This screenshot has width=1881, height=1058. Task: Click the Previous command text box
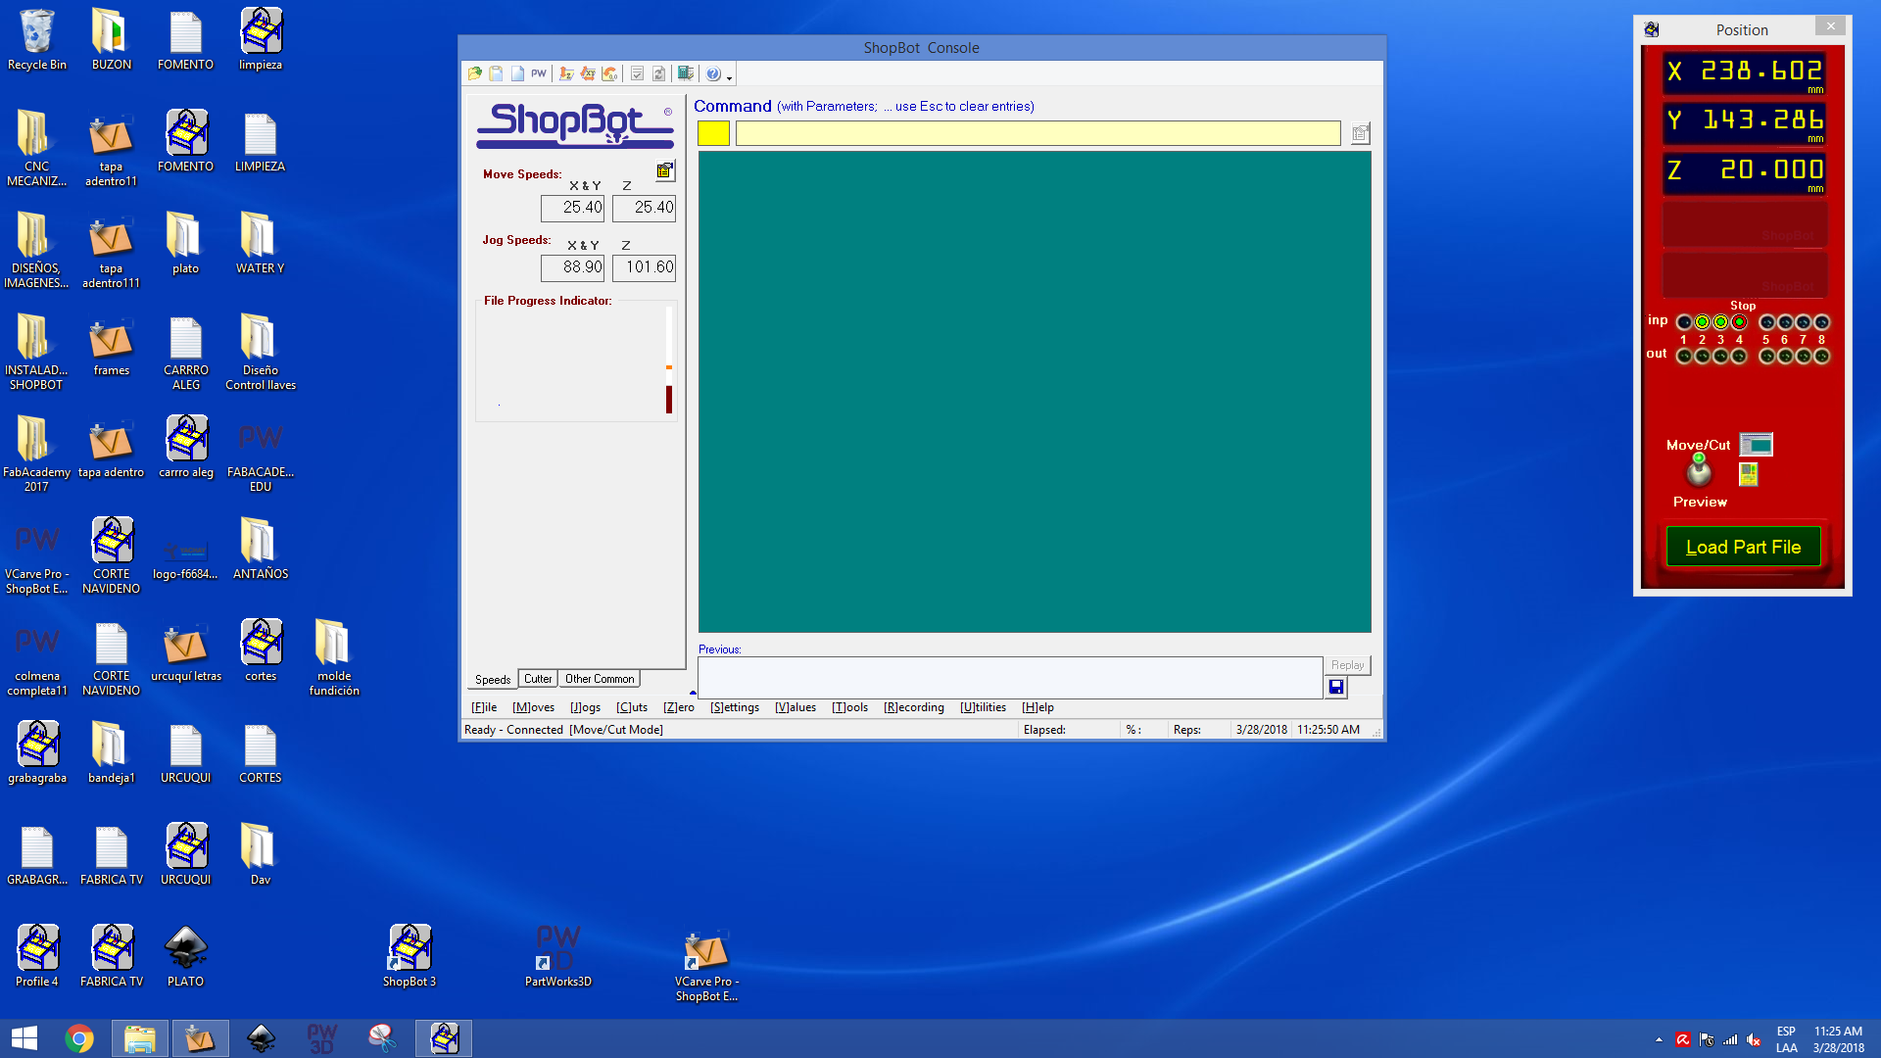[1010, 677]
